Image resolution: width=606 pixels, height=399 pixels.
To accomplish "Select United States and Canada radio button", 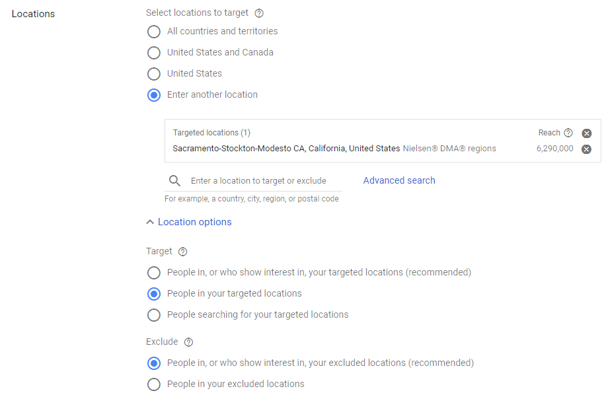I will (154, 53).
